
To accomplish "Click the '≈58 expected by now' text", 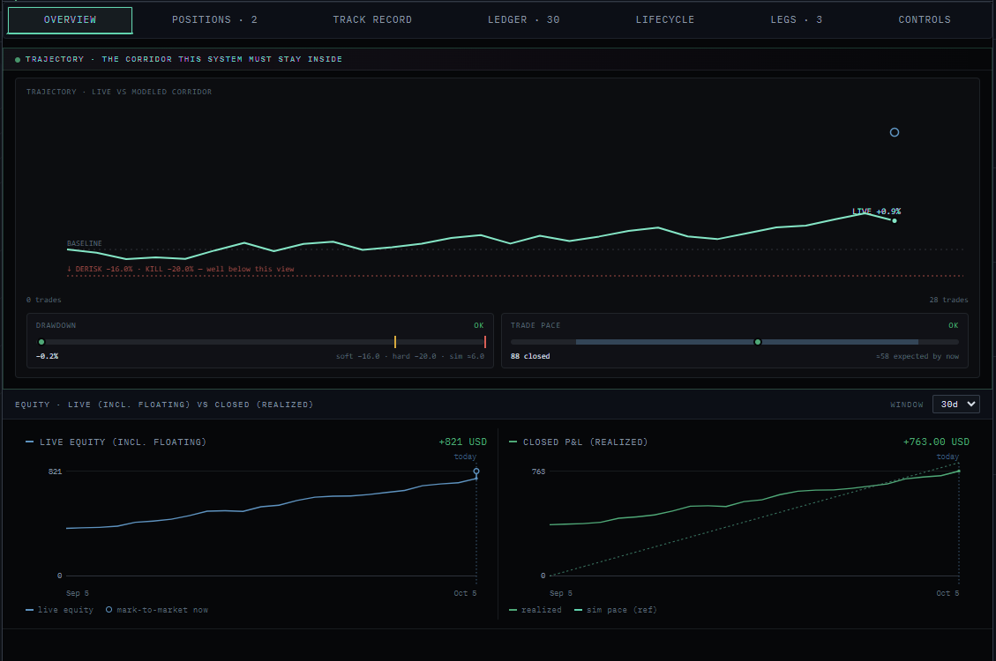I will click(x=917, y=357).
